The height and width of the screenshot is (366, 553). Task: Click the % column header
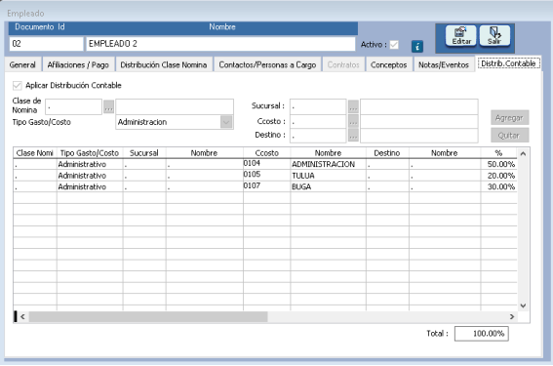[498, 153]
